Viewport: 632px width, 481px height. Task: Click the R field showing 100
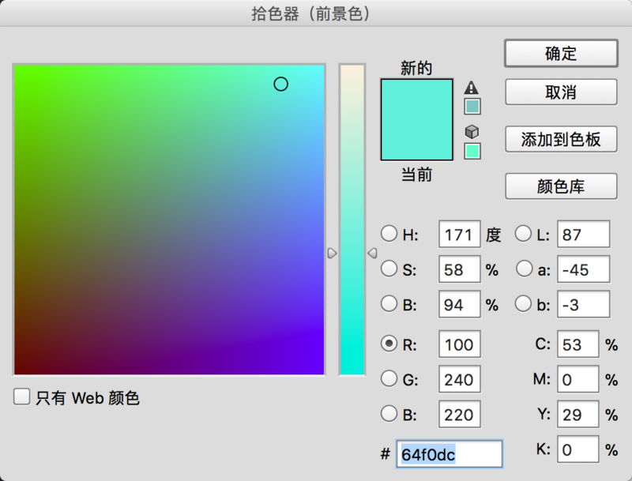pos(460,344)
